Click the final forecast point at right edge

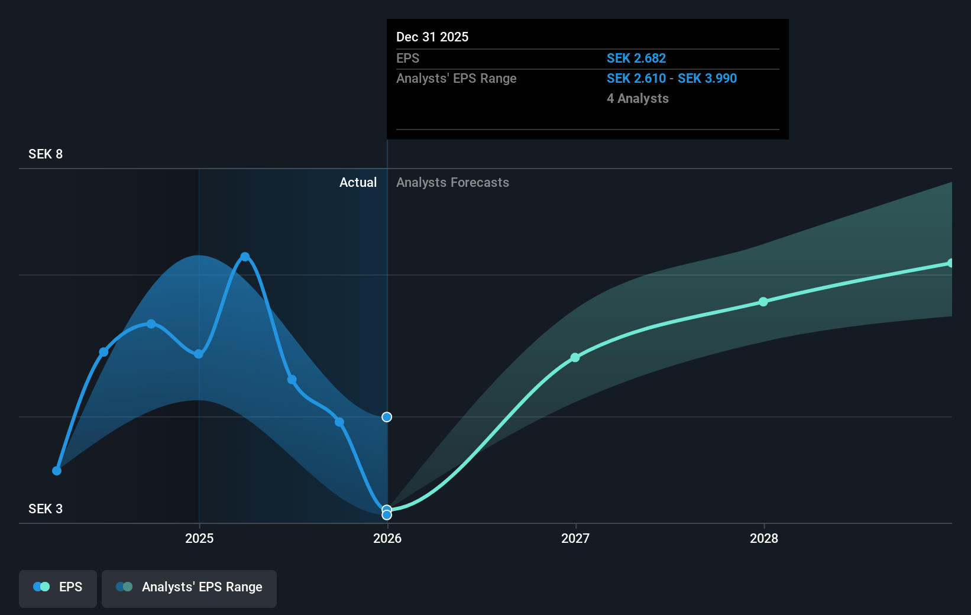coord(950,263)
